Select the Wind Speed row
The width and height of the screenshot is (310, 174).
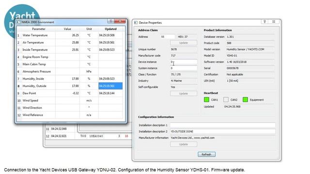[70, 101]
